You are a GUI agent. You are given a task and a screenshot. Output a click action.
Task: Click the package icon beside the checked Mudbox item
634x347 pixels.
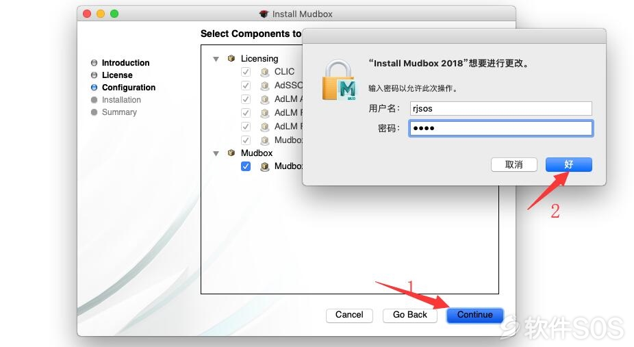[265, 166]
